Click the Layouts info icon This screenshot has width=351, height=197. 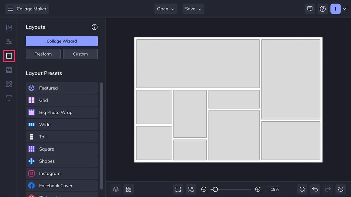tap(94, 27)
